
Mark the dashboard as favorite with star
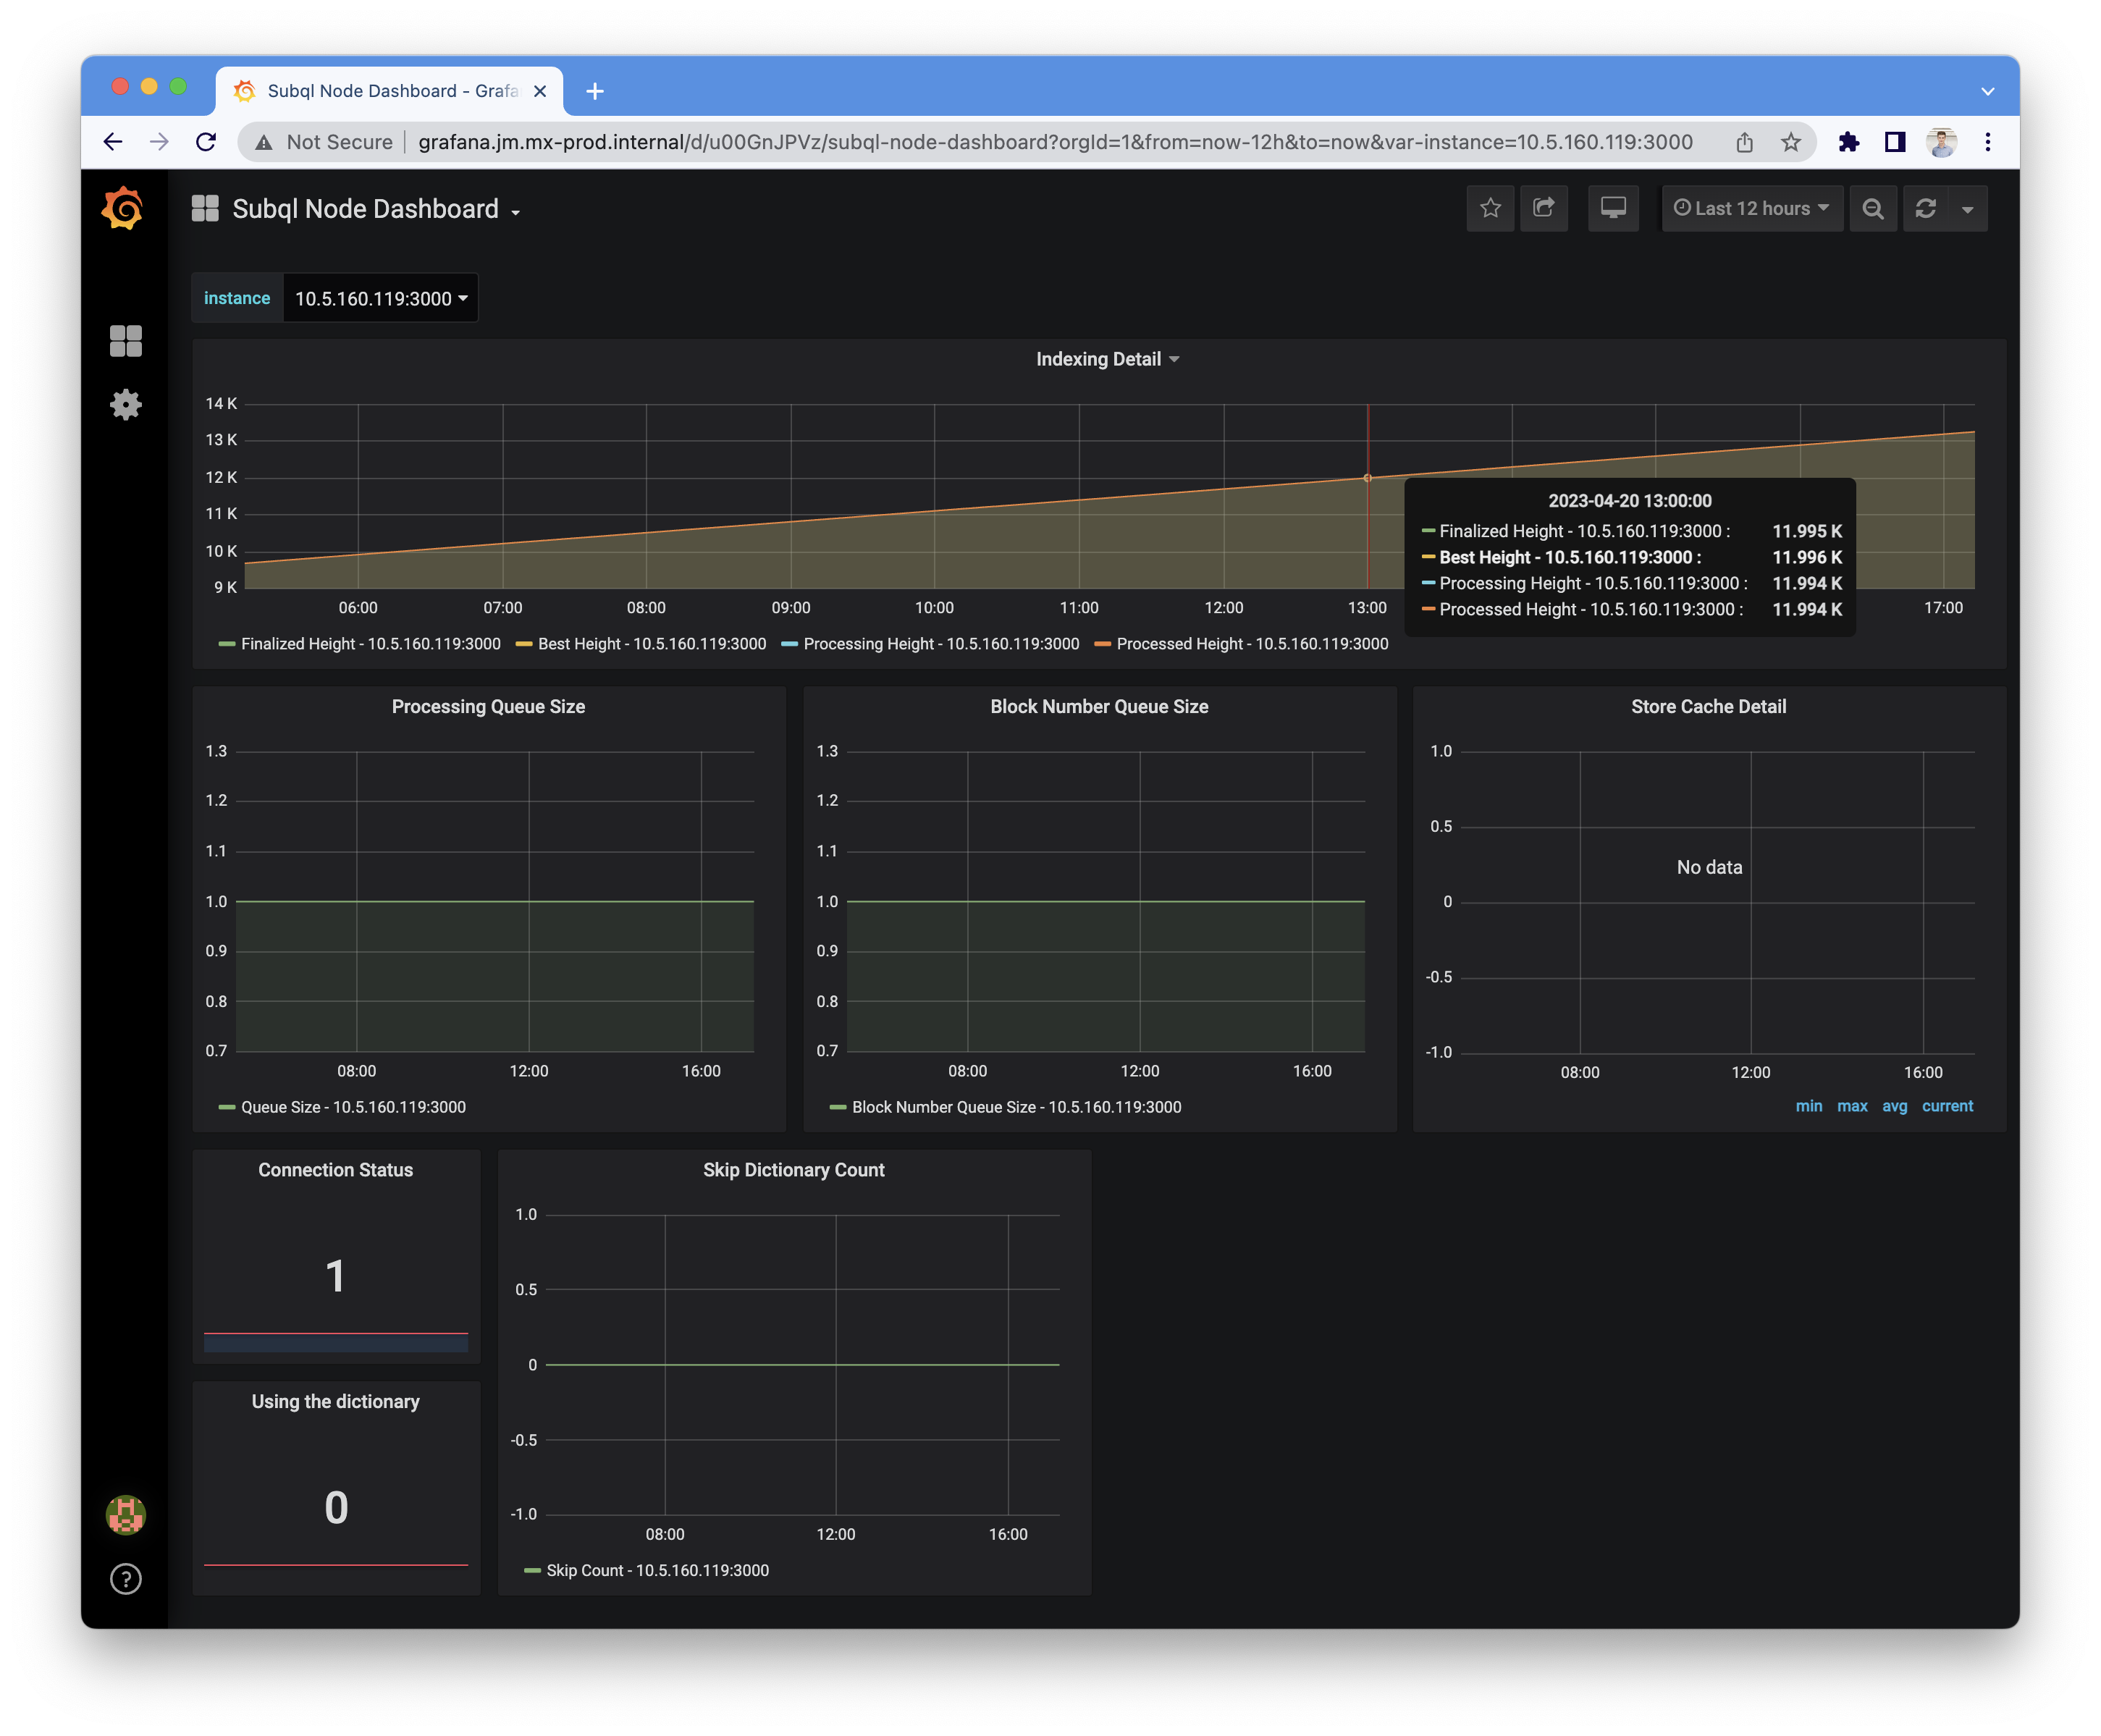[1490, 208]
